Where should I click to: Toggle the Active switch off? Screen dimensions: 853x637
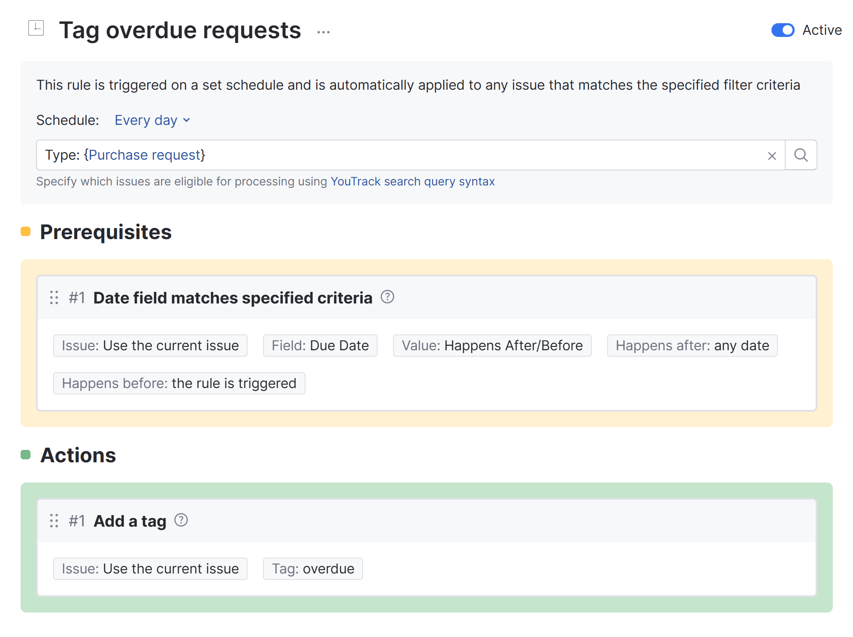click(782, 30)
